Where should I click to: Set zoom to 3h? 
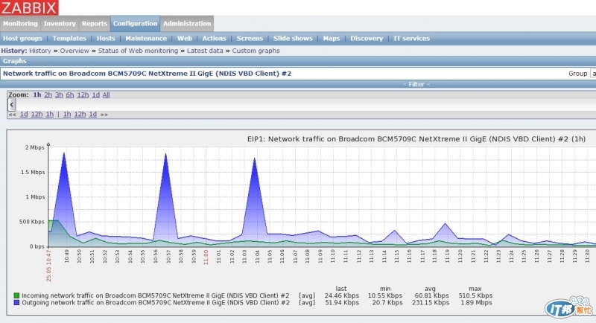(x=59, y=95)
